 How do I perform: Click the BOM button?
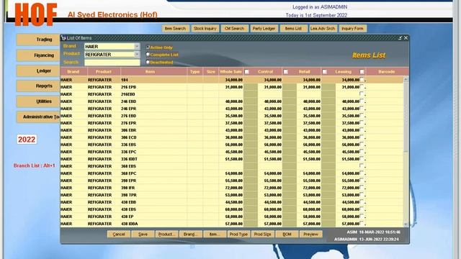point(287,234)
